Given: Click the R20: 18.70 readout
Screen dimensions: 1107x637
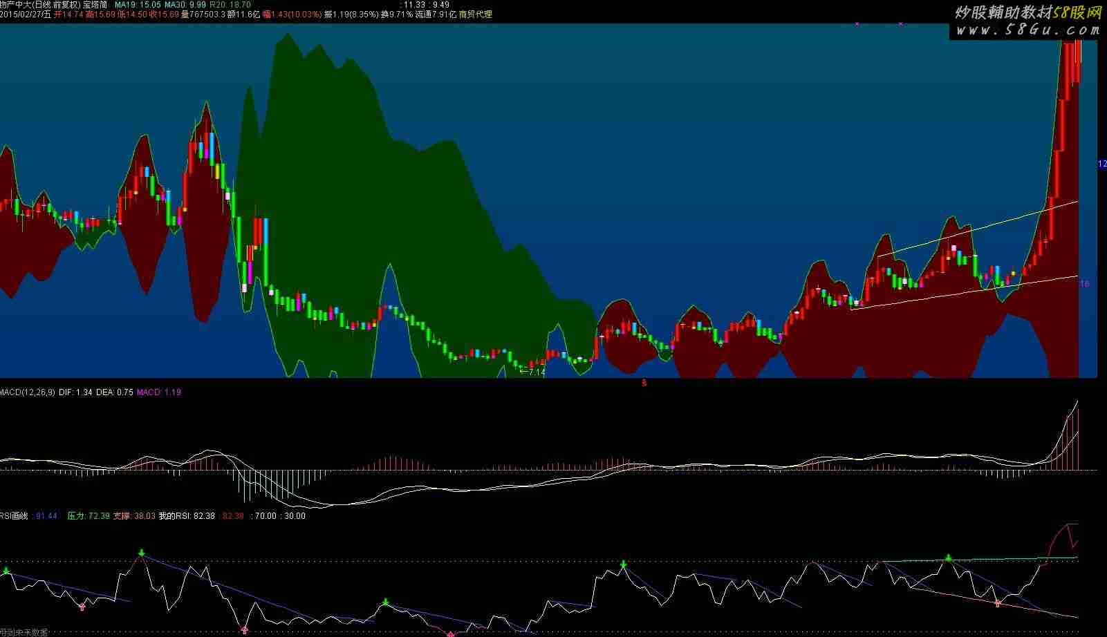Looking at the screenshot, I should [230, 4].
